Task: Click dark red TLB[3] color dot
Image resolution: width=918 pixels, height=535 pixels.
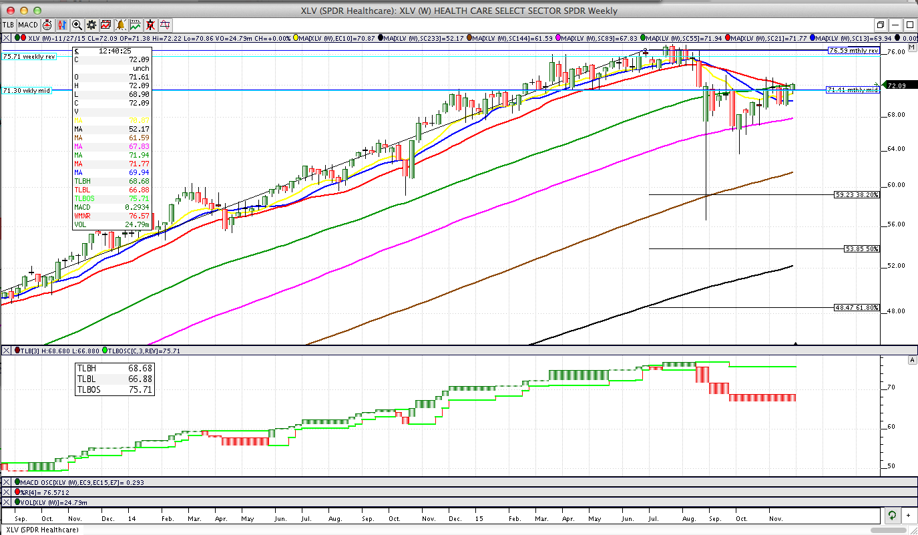Action: [x=16, y=351]
